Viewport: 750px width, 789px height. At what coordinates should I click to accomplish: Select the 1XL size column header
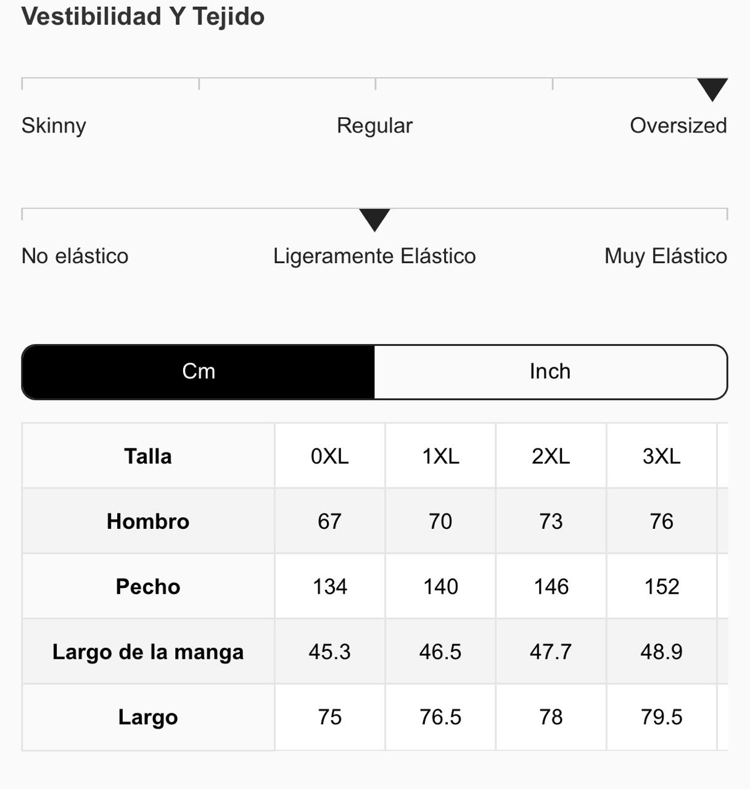pyautogui.click(x=440, y=456)
